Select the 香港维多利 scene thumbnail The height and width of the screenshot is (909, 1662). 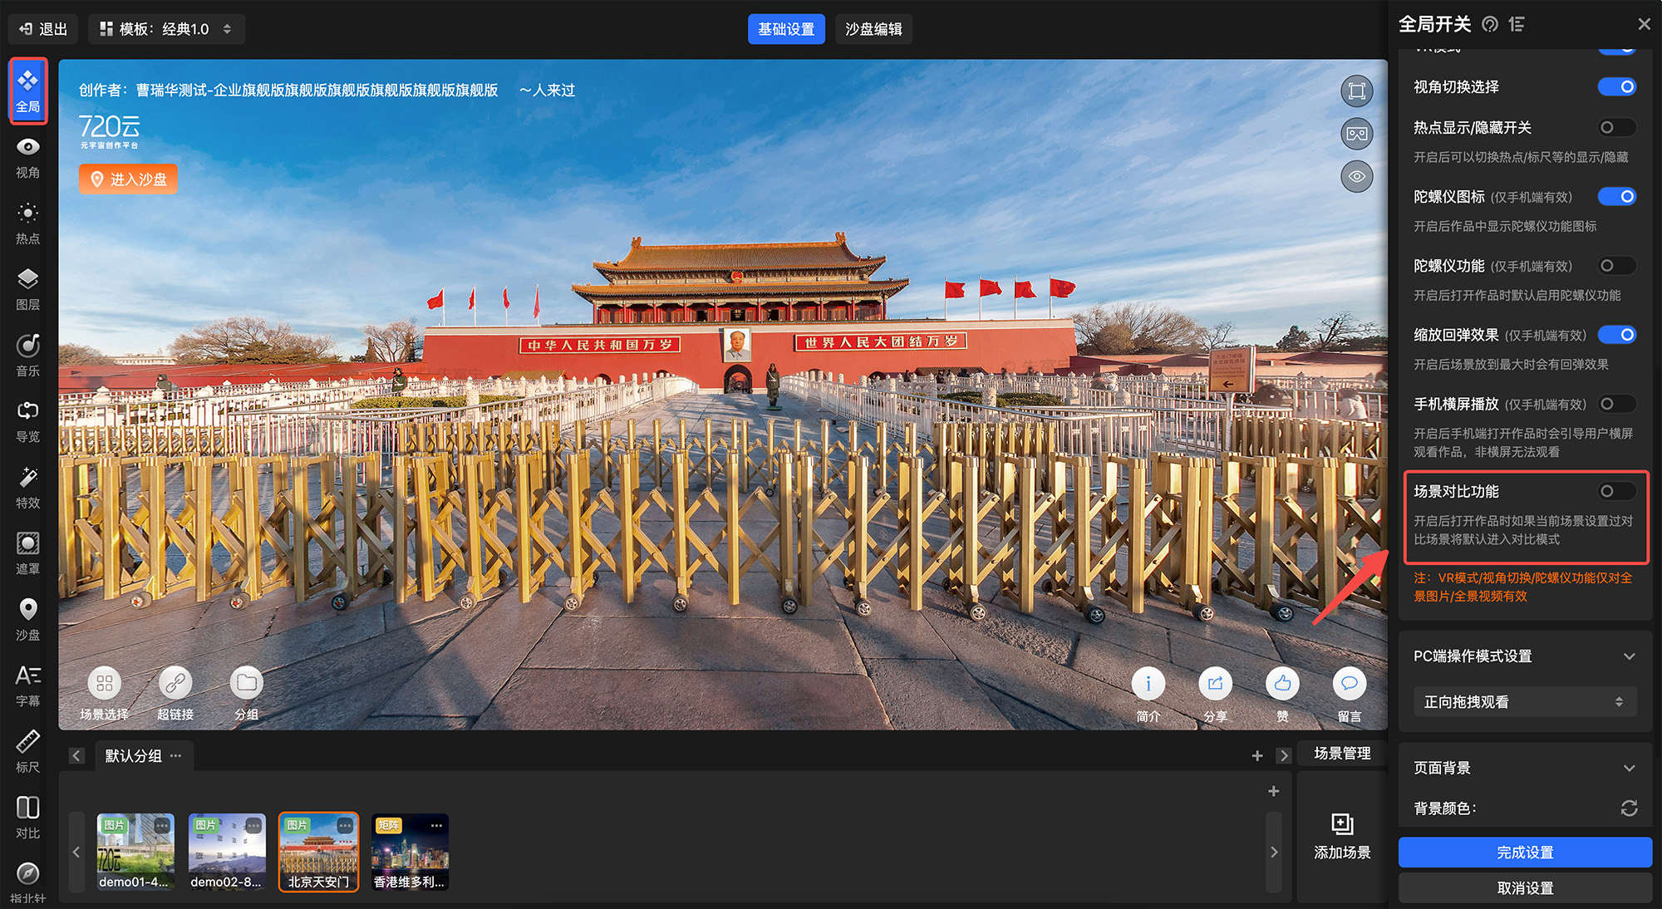(410, 851)
